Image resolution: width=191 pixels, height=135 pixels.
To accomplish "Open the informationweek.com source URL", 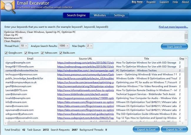I will point(86,90).
